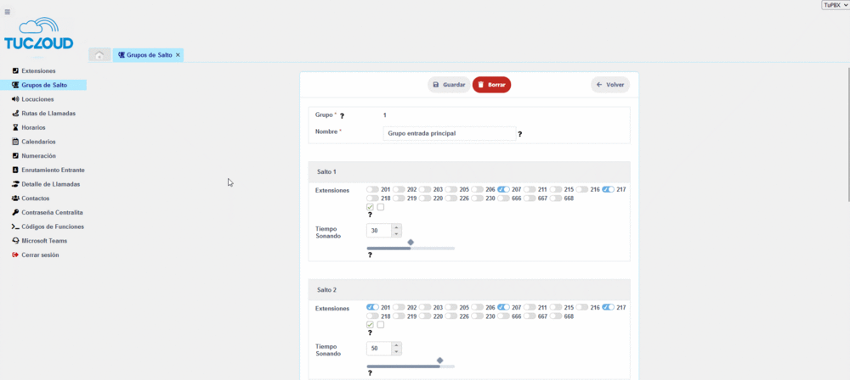Click the Salto 1 ring time slider handle

pos(411,243)
